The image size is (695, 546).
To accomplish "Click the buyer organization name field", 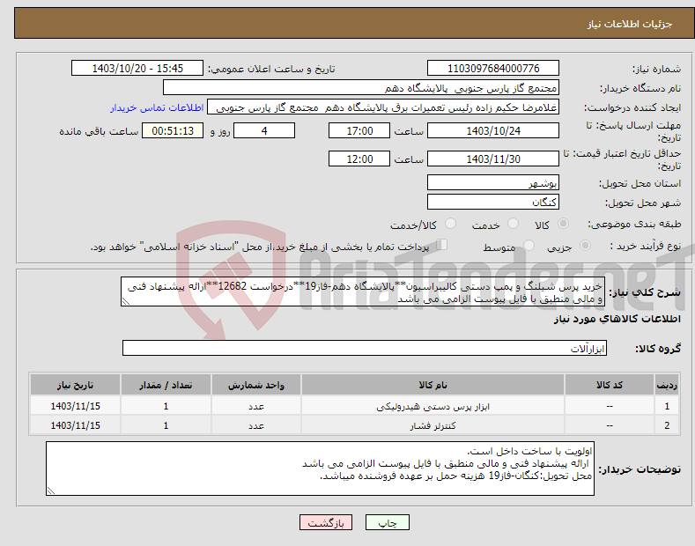I will tap(361, 87).
